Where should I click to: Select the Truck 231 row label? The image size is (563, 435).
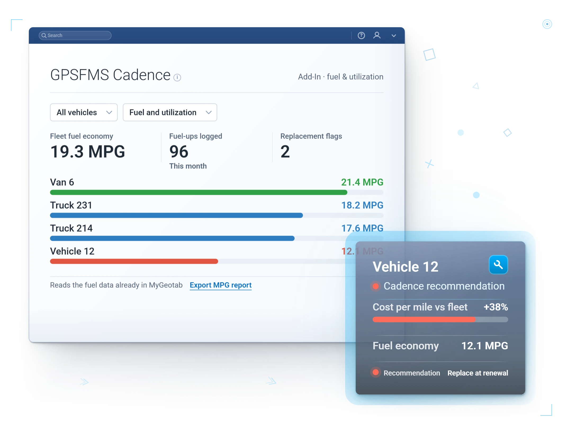71,205
